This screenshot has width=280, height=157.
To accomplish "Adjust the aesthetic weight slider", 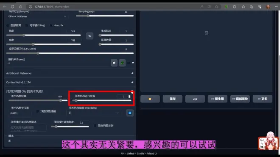I will click(38, 101).
